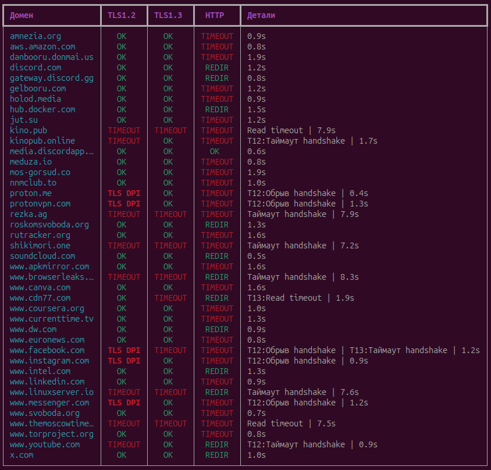The image size is (491, 470).
Task: Click the Домен column header
Action: [x=22, y=16]
